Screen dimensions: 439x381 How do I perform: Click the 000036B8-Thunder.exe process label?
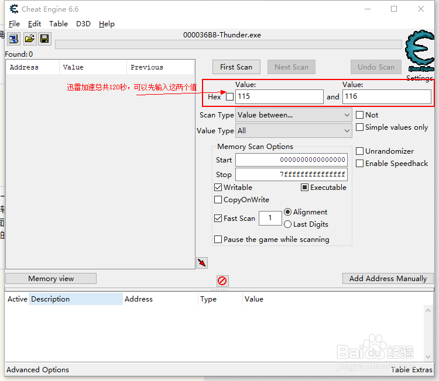click(x=222, y=35)
